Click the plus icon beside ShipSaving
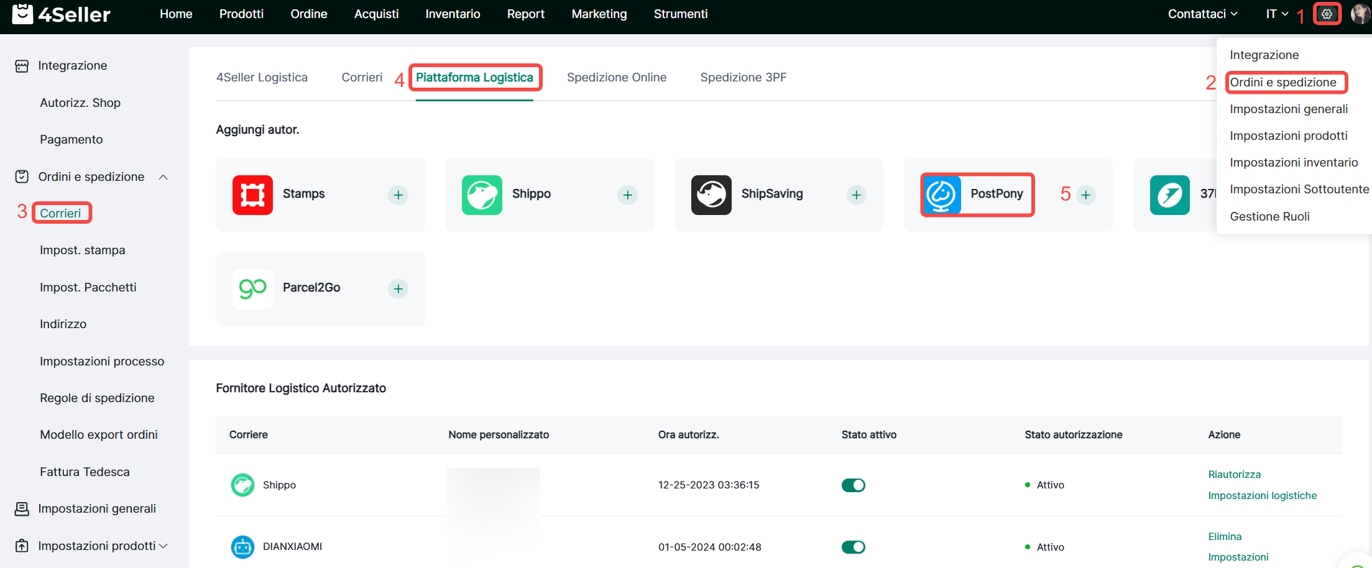The width and height of the screenshot is (1372, 568). 856,195
